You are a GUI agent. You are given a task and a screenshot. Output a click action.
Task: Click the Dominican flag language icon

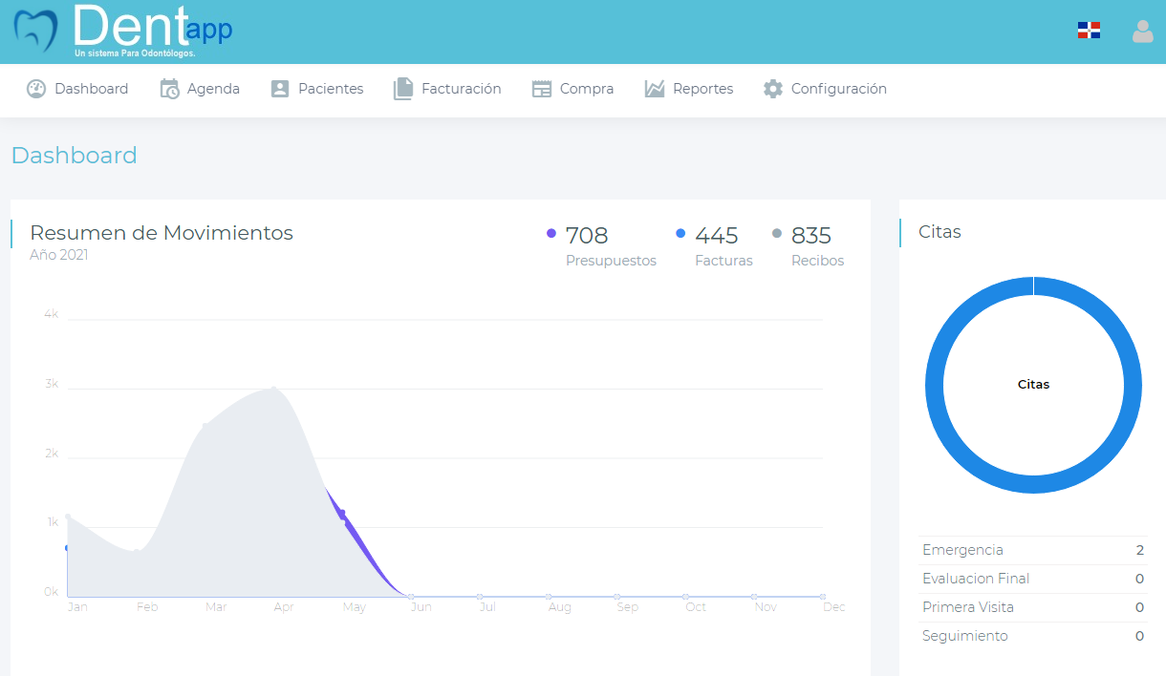point(1089,31)
